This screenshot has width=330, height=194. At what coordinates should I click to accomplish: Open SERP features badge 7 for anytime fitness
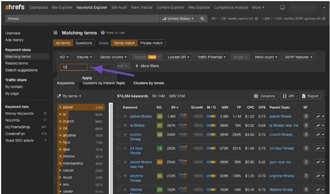click(x=306, y=176)
